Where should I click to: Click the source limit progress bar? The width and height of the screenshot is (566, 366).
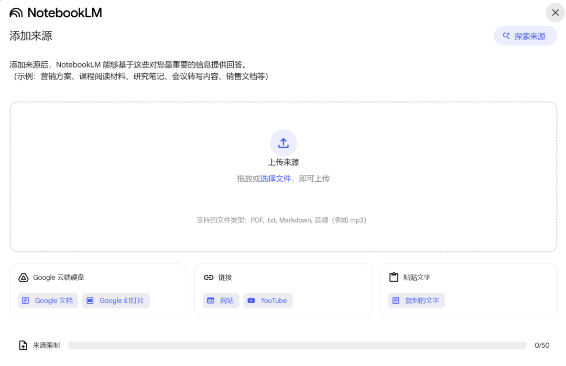pyautogui.click(x=297, y=346)
